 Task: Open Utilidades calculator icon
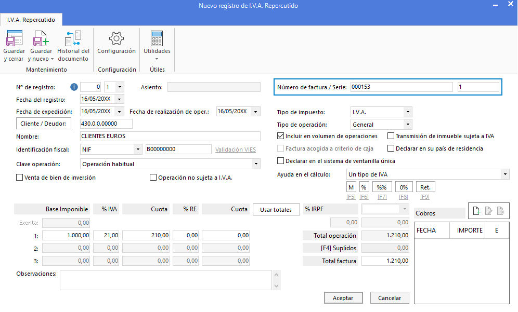[157, 38]
